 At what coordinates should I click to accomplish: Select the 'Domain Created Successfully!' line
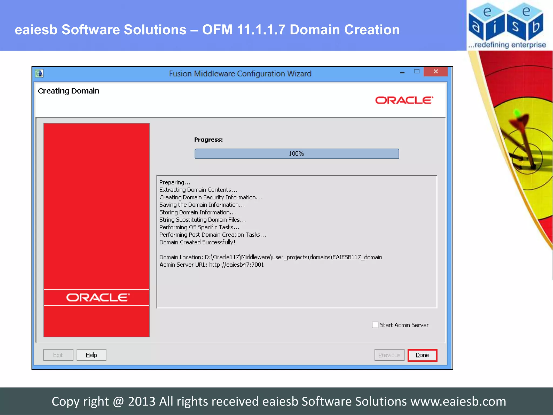pos(197,242)
